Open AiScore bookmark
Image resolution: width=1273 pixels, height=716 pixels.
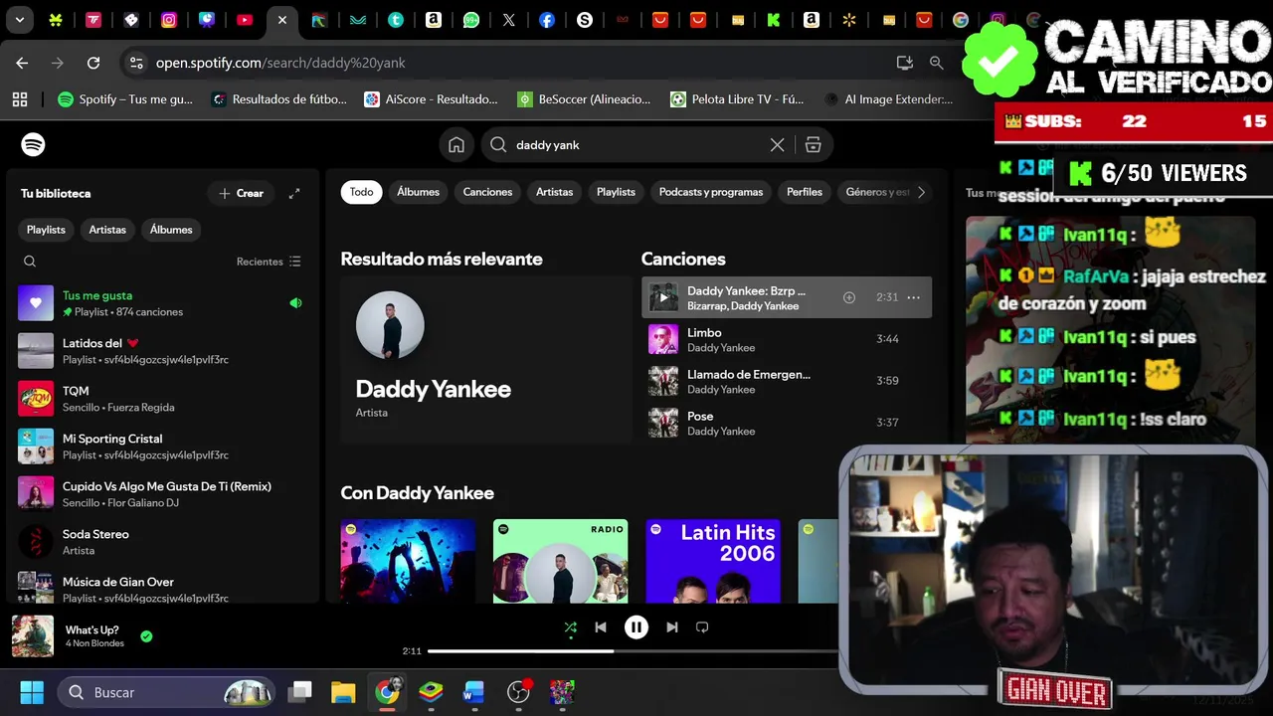click(432, 99)
